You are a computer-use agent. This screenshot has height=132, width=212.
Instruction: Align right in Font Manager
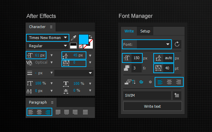pyautogui.click(x=179, y=82)
